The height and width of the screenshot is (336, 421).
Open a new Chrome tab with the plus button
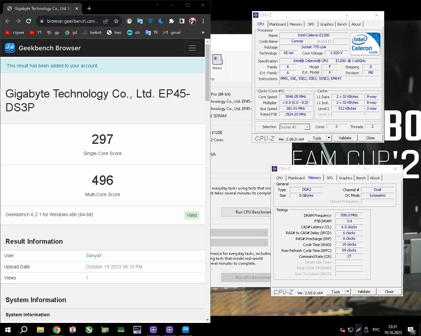pyautogui.click(x=89, y=9)
